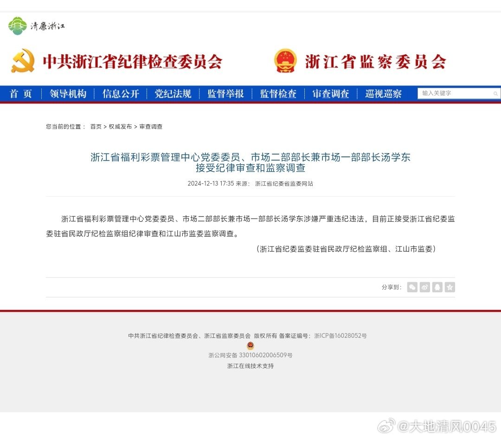This screenshot has height=438, width=501.
Task: Follow the 首页 breadcrumb link
Action: pos(96,127)
